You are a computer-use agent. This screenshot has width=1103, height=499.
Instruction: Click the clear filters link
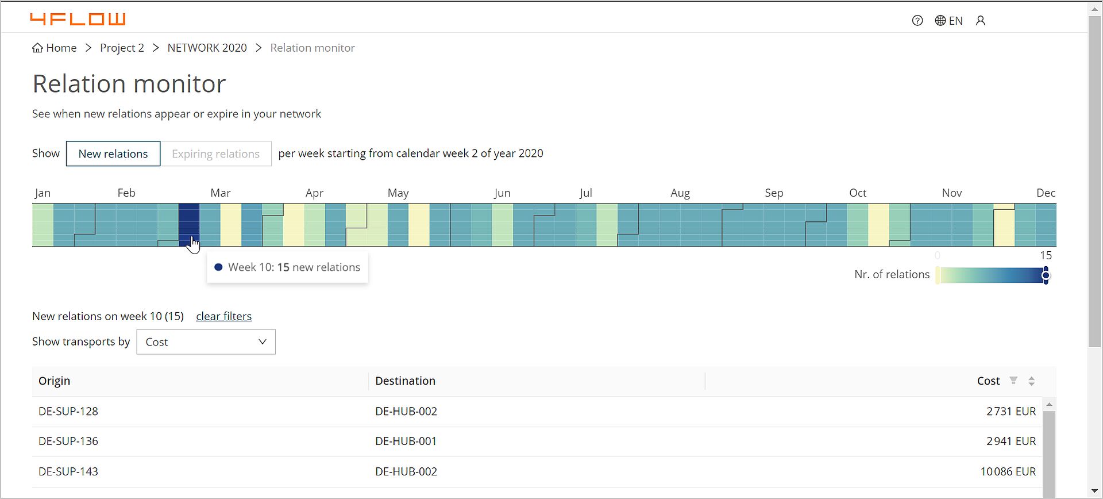pos(223,316)
